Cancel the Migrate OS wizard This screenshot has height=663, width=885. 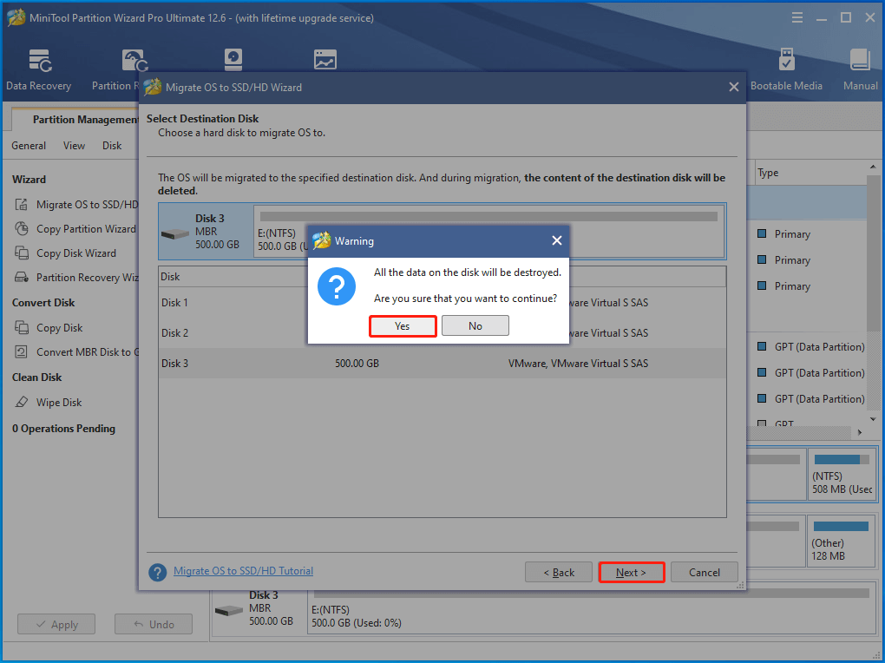point(704,572)
